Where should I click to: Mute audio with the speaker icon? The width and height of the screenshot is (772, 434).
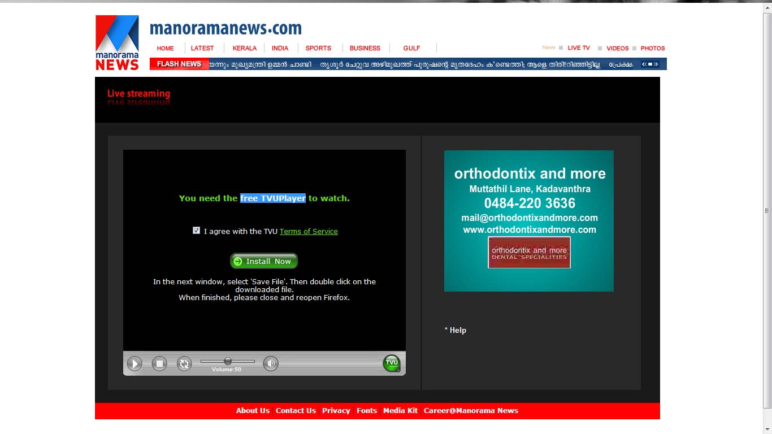(271, 363)
